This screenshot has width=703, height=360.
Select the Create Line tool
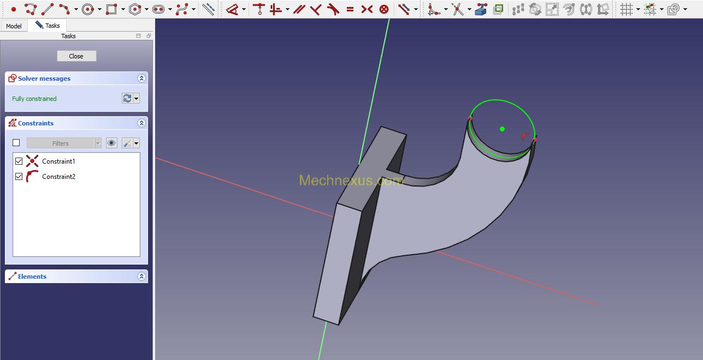(x=48, y=9)
